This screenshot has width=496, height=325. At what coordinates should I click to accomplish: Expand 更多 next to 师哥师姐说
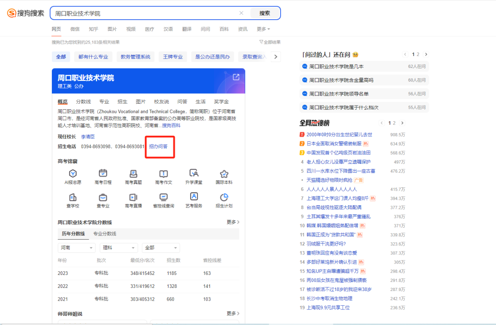233,314
